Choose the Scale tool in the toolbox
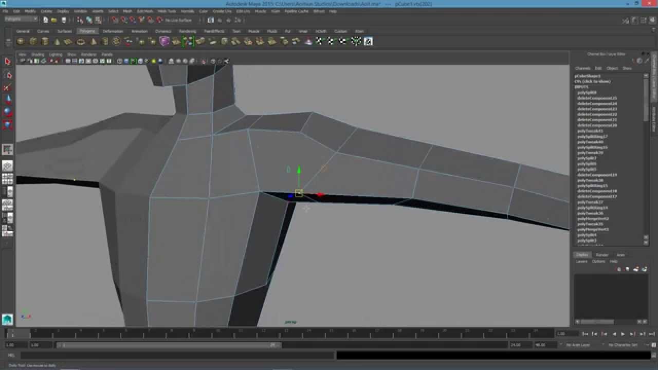 pyautogui.click(x=7, y=124)
